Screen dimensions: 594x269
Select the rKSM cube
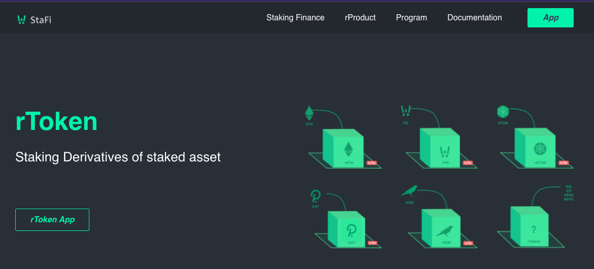tap(441, 228)
